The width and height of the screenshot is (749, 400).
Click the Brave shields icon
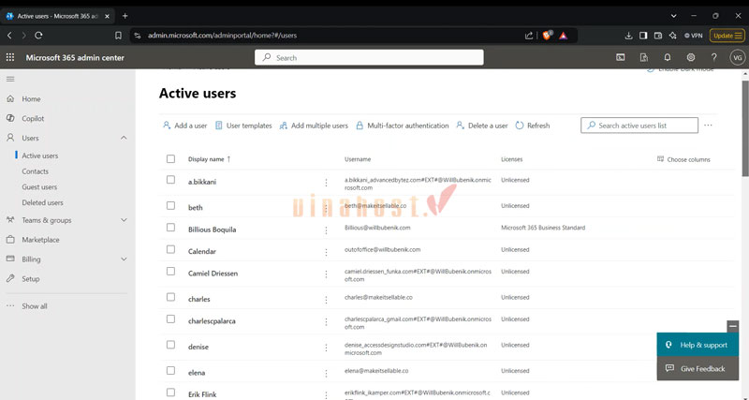click(x=547, y=36)
